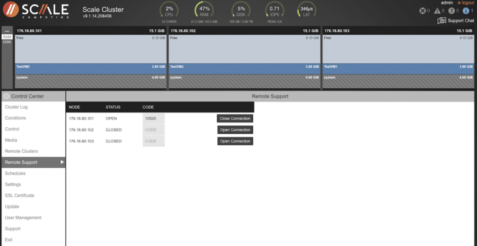The height and width of the screenshot is (246, 477).
Task: Show notice question-mark alerts icon
Action: coord(452,11)
